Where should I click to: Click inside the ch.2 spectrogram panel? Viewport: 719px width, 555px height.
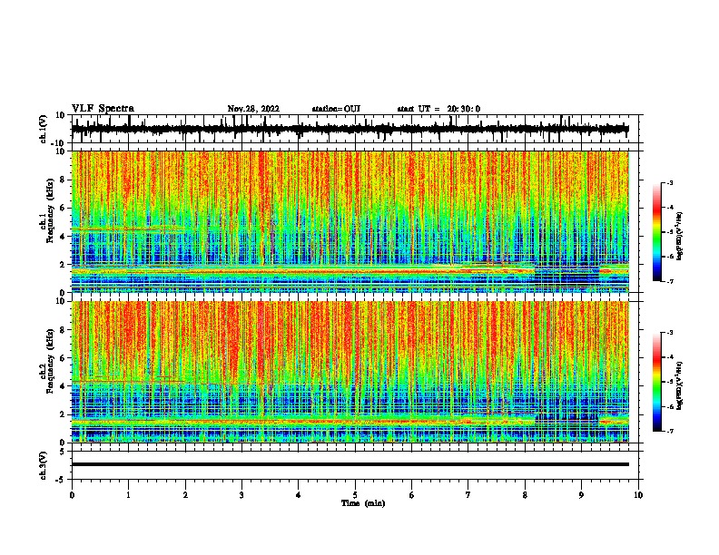350,372
